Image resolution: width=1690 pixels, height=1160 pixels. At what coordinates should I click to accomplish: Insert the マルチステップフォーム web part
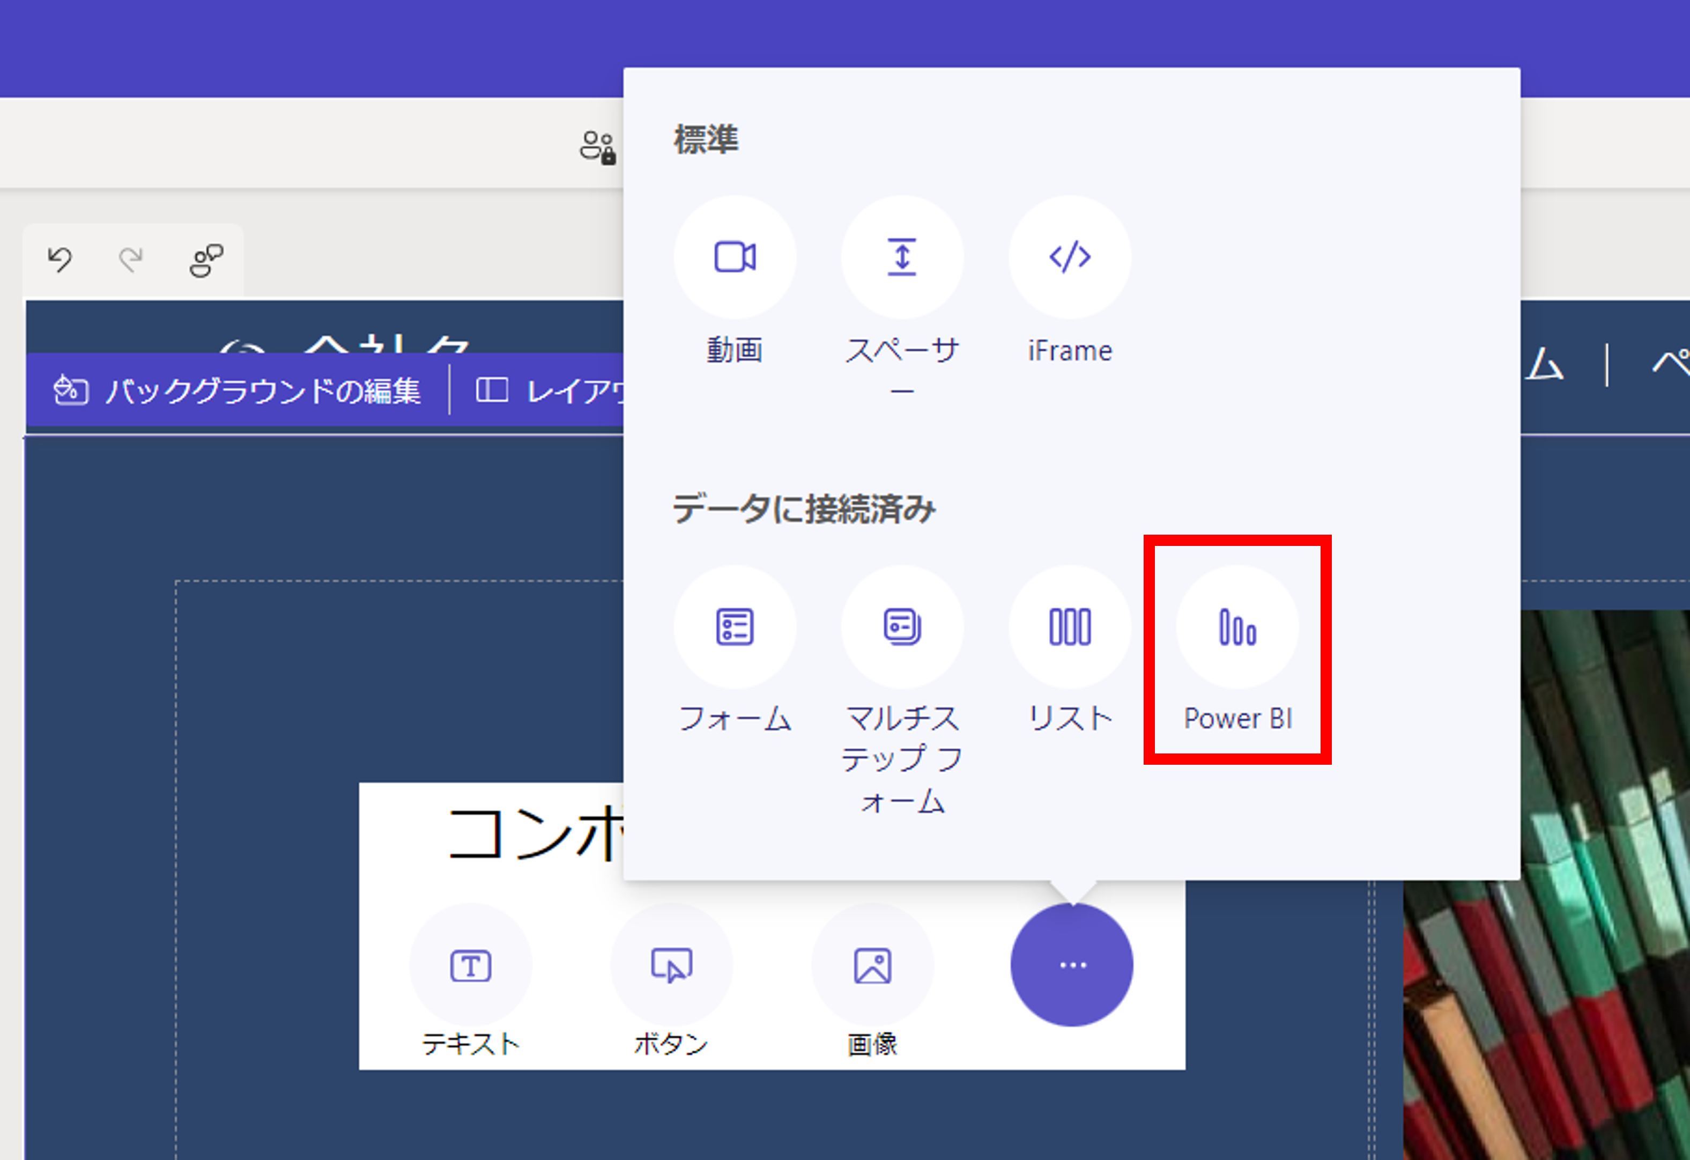[x=902, y=627]
